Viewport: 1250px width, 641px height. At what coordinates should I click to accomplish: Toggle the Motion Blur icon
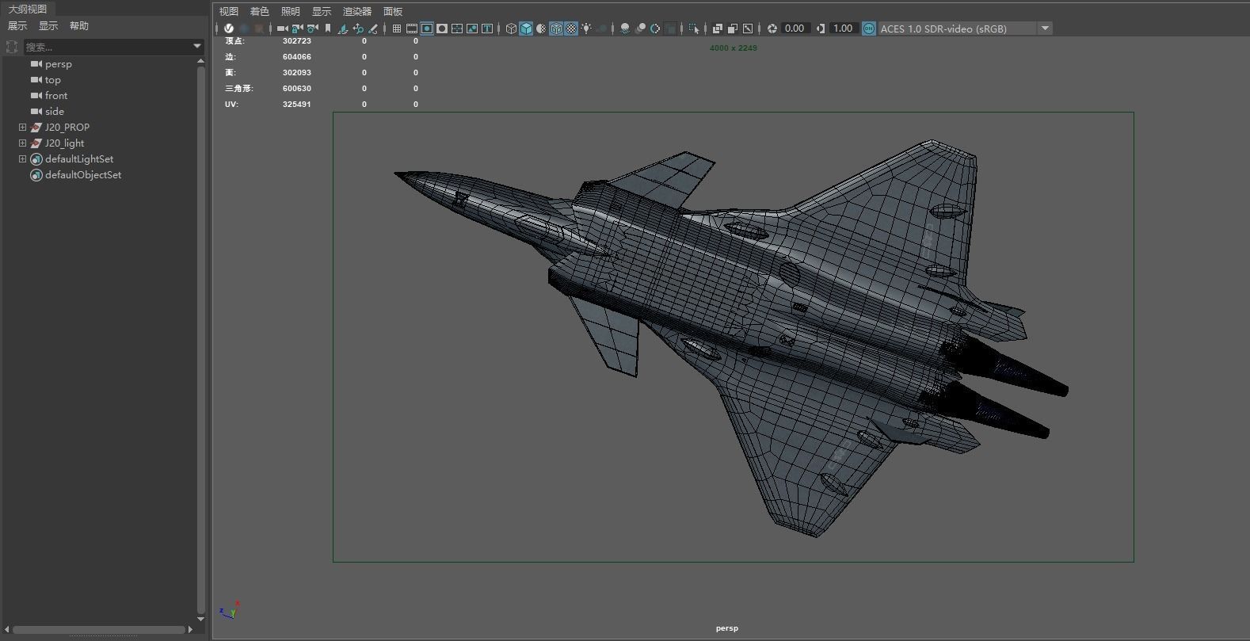pos(640,29)
